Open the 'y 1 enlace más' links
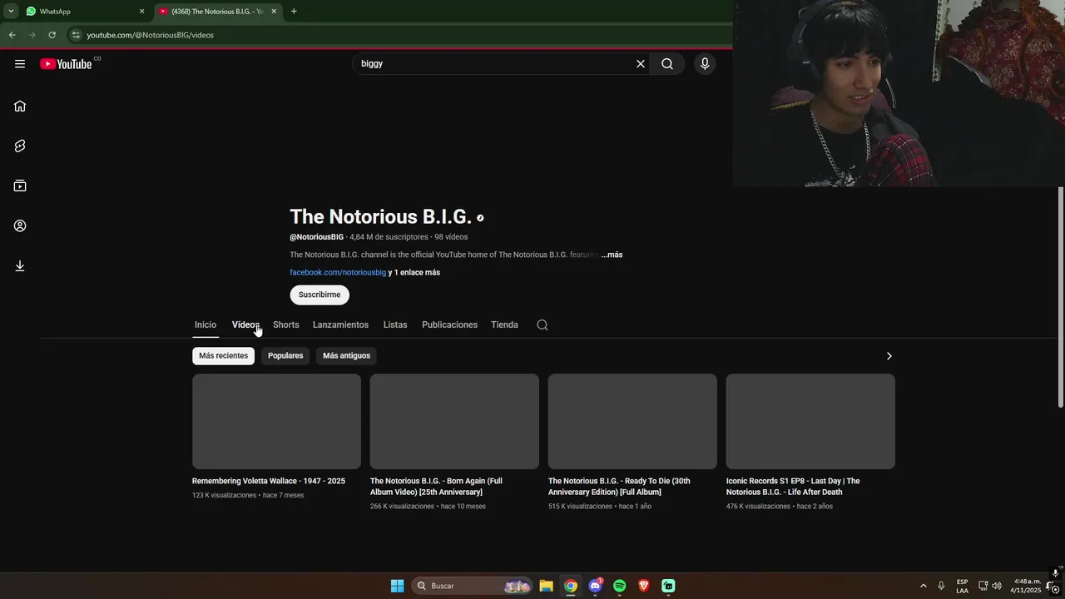This screenshot has width=1065, height=599. pyautogui.click(x=414, y=272)
